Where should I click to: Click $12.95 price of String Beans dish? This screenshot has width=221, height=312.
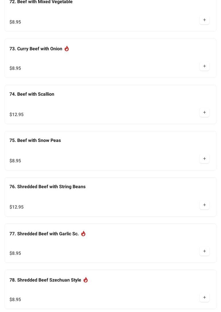17,207
